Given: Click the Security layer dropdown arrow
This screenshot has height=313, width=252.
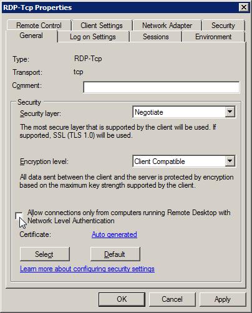Looking at the screenshot, I should coord(230,112).
